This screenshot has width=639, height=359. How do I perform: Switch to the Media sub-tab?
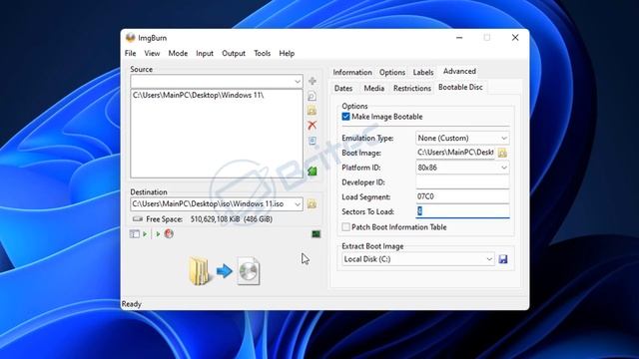pyautogui.click(x=374, y=89)
